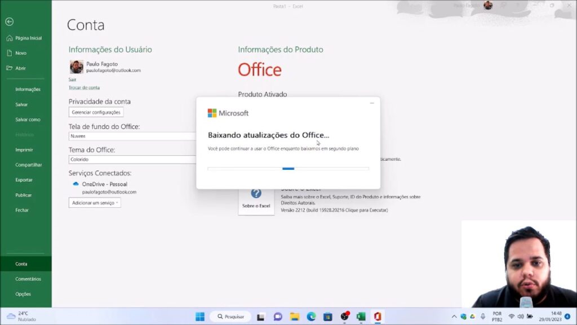The width and height of the screenshot is (577, 325).
Task: Click the Trocar de conta link
Action: pyautogui.click(x=84, y=87)
